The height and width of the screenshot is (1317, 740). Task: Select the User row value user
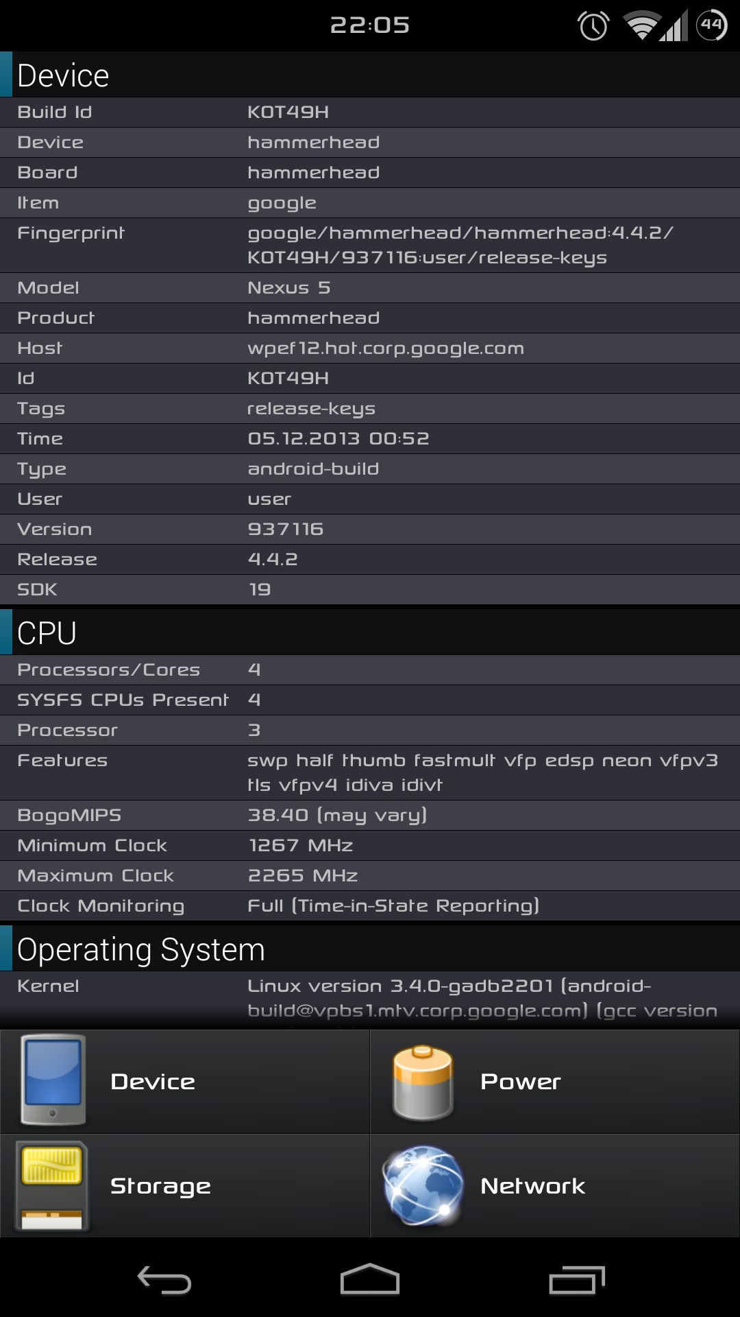[x=269, y=499]
